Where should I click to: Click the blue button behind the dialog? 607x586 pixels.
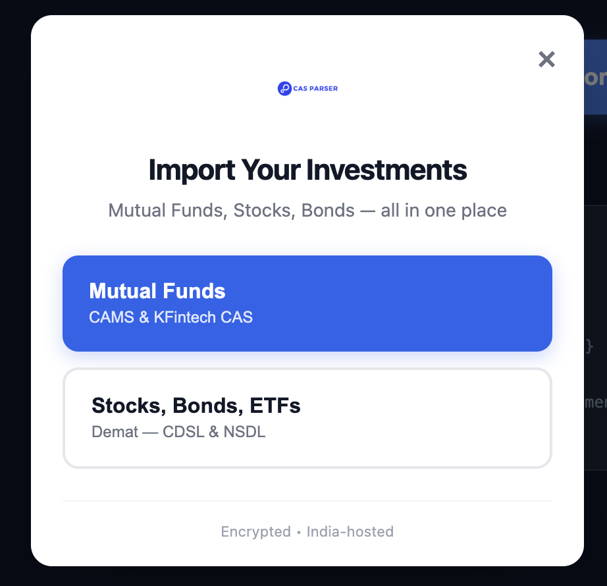coord(595,76)
